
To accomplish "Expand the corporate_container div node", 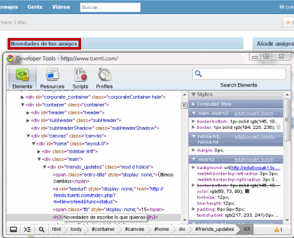I will (x=23, y=97).
